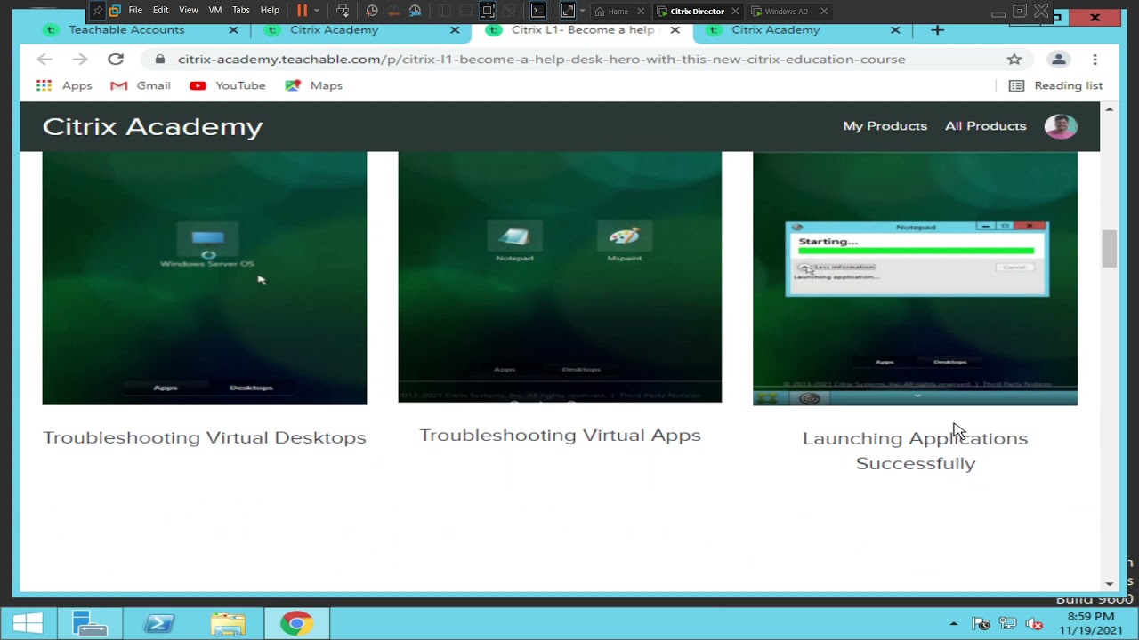
Task: Launch Server Manager from the taskbar
Action: pos(90,624)
